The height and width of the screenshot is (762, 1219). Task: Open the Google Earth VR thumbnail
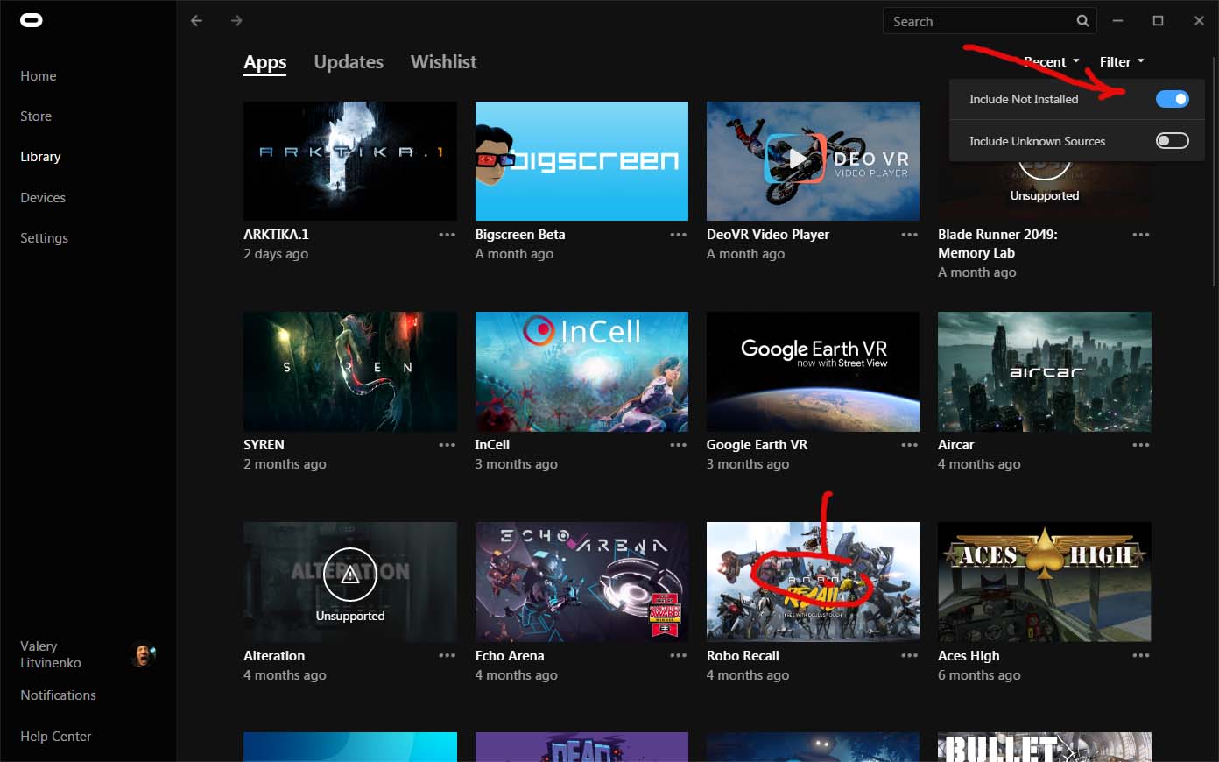coord(813,371)
